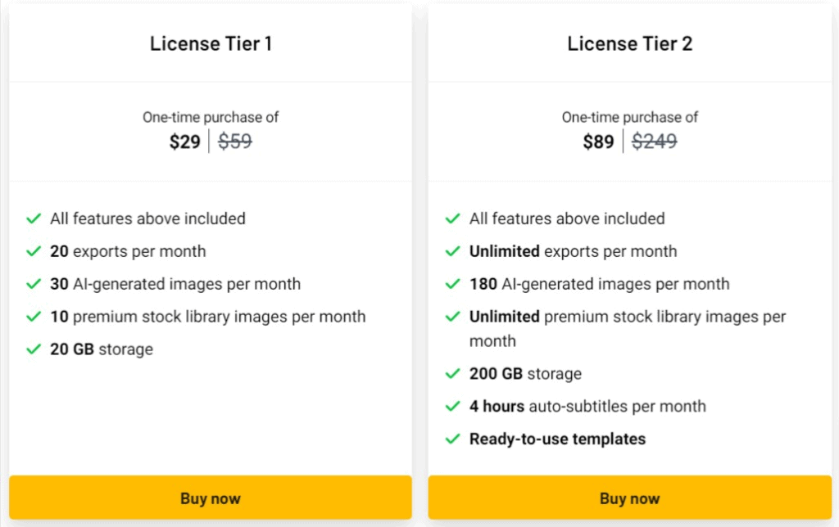Image resolution: width=839 pixels, height=527 pixels.
Task: Click Buy now for License Tier 2
Action: [x=630, y=498]
